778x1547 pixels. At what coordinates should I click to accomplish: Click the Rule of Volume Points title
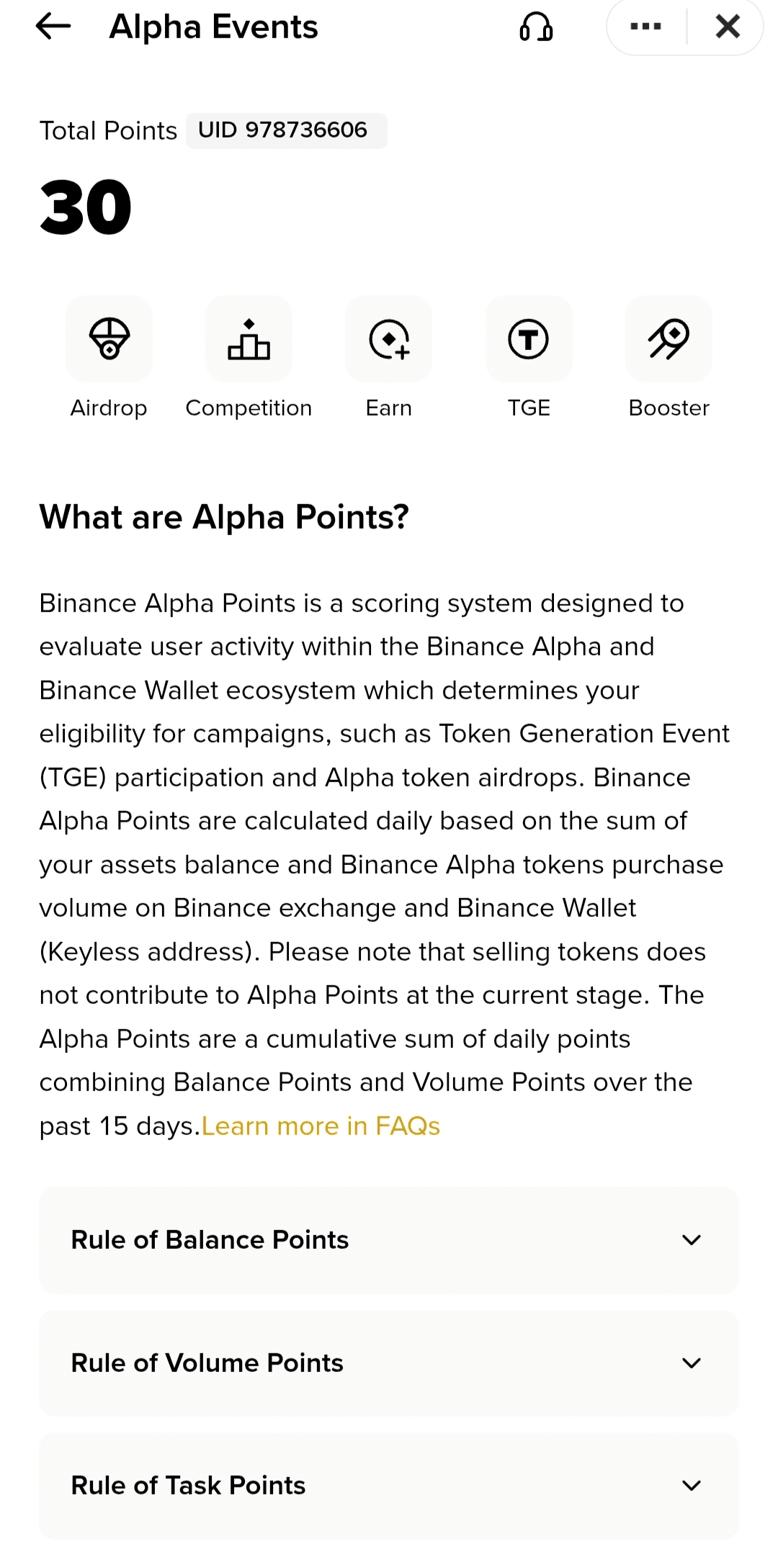[x=207, y=1363]
